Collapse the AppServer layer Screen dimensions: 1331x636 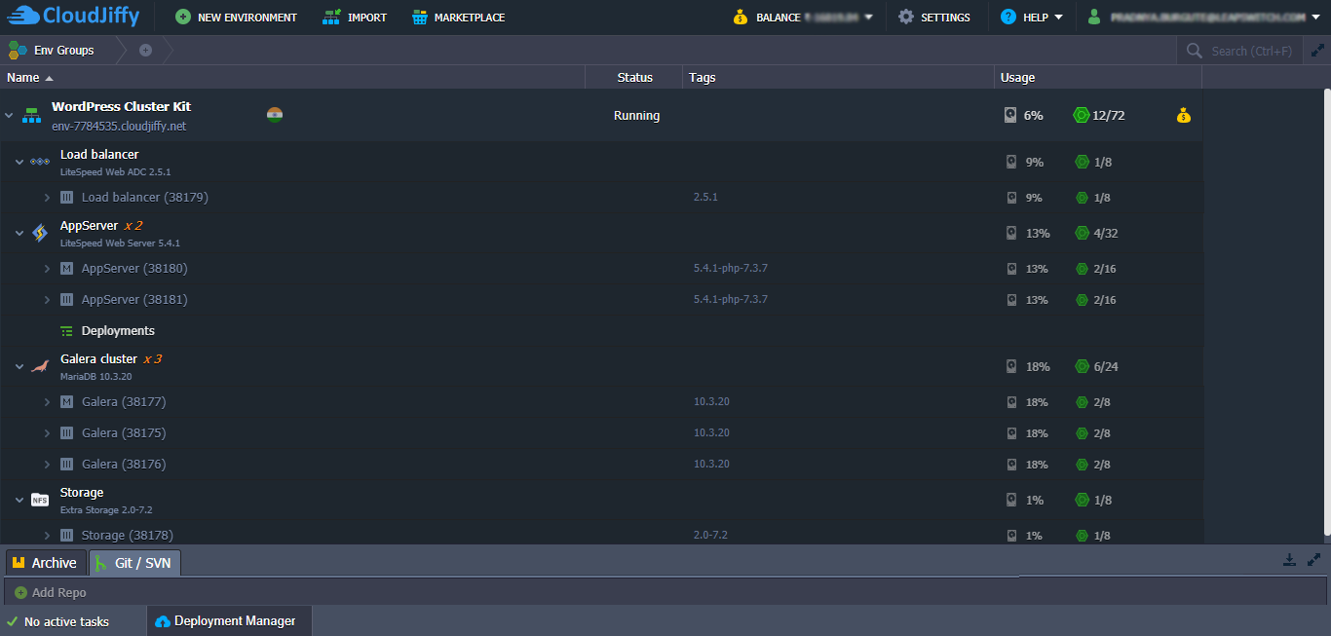pos(19,233)
